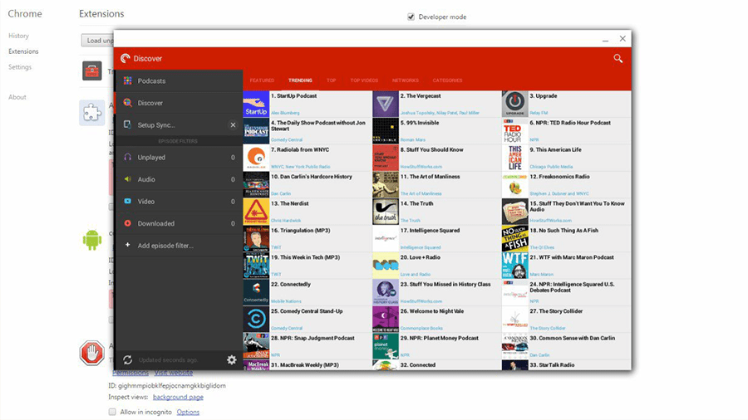The height and width of the screenshot is (420, 748).
Task: Show the Video episodes filter
Action: (x=179, y=202)
